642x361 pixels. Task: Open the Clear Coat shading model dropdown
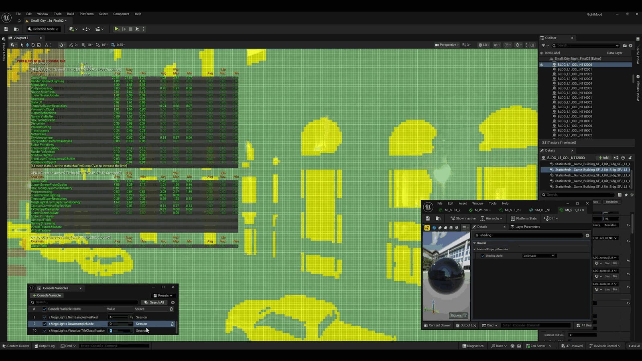click(539, 256)
